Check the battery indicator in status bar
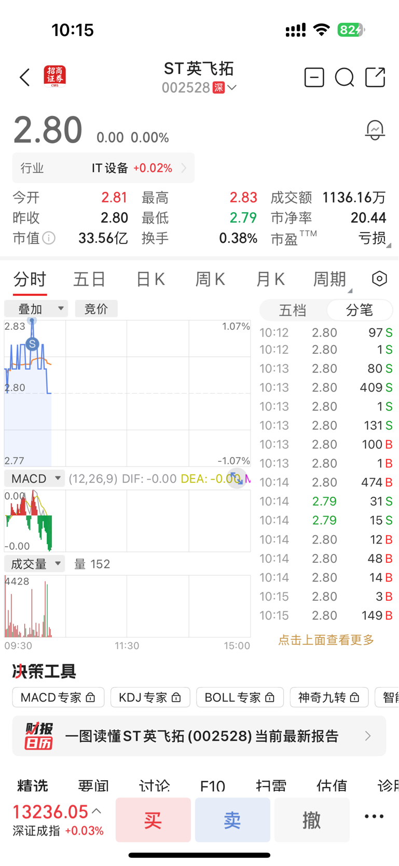Screen dimensions: 399x866 (351, 30)
